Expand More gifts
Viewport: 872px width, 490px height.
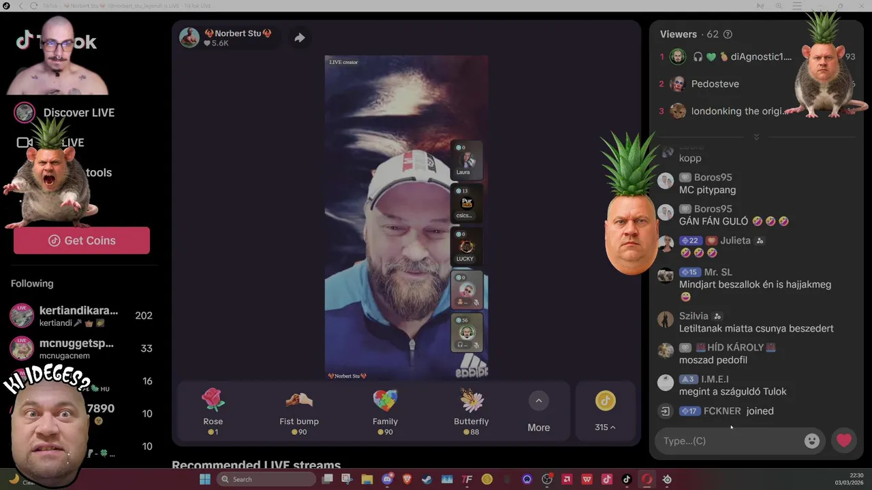click(538, 411)
